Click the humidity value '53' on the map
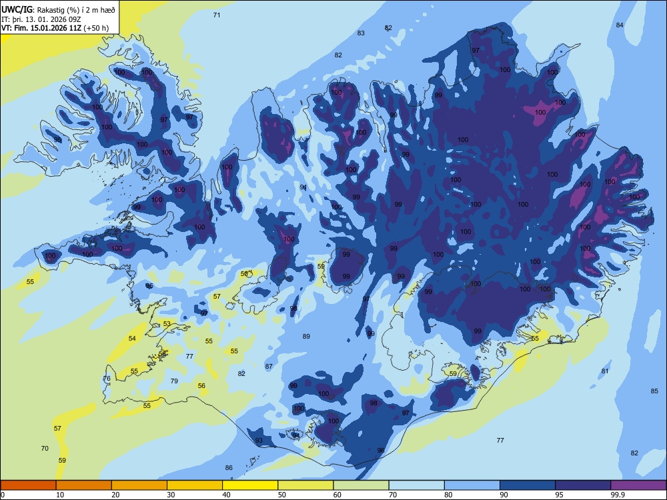This screenshot has width=667, height=500. (x=167, y=323)
